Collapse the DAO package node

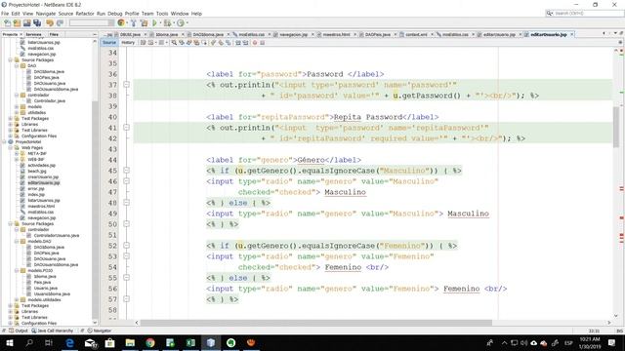coord(17,65)
